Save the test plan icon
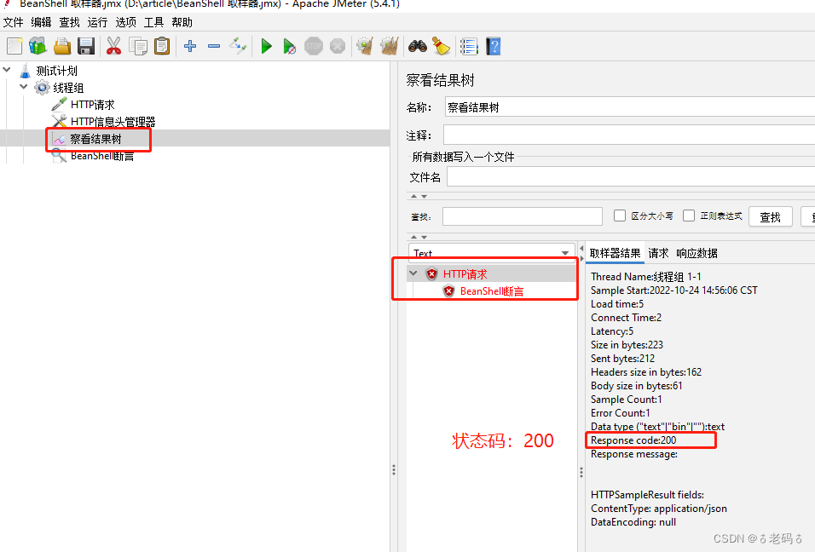Image resolution: width=815 pixels, height=552 pixels. [86, 46]
